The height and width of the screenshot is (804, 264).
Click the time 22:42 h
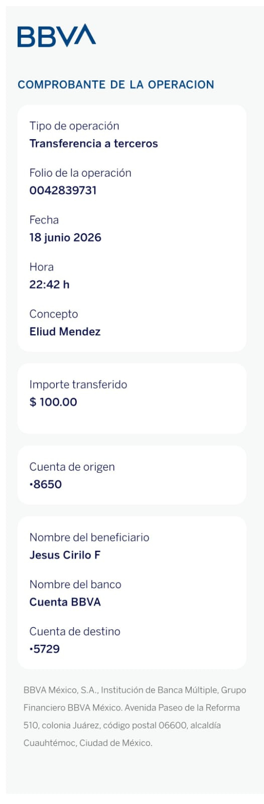[x=50, y=284]
